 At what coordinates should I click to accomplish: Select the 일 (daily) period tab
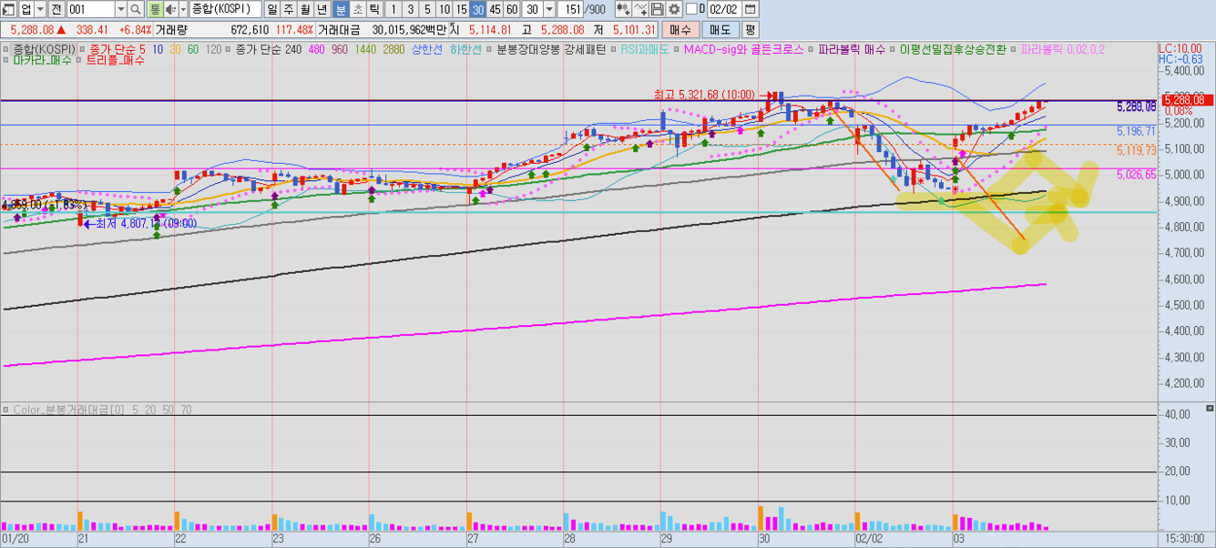(272, 9)
